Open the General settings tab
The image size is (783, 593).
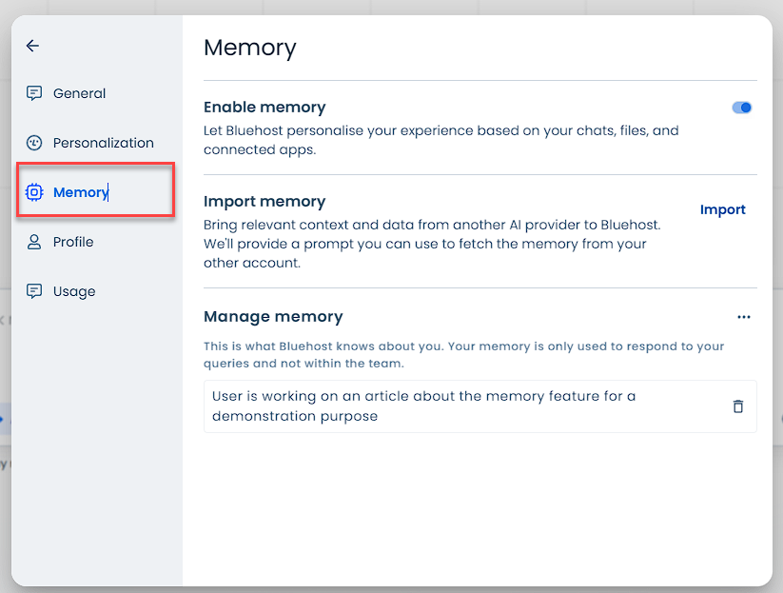[79, 93]
